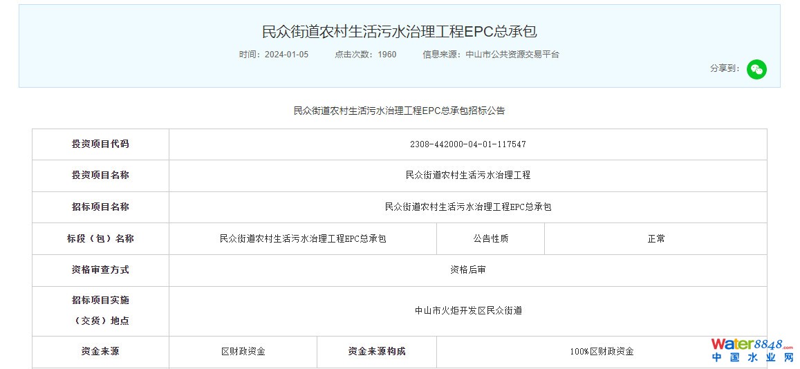
Task: Click the large page title heading
Action: 399,32
